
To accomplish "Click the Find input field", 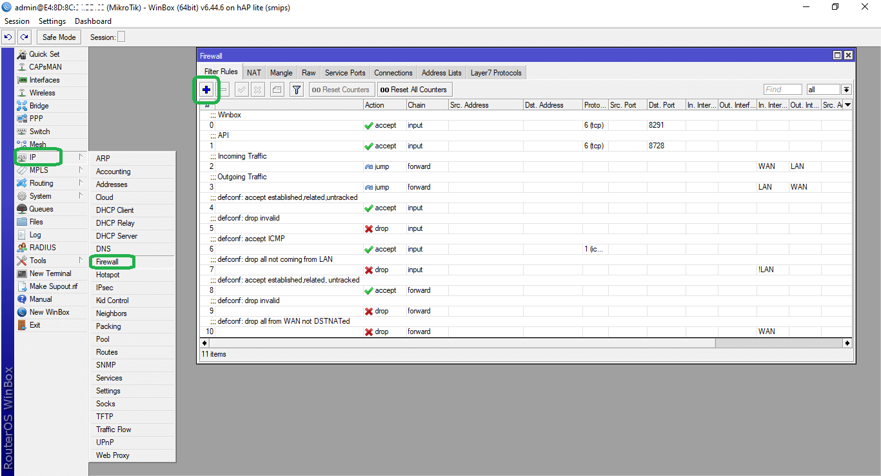I will tap(783, 90).
